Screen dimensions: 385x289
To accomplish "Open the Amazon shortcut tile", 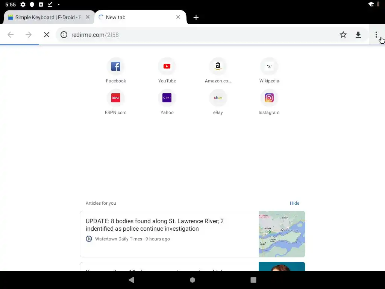I will [x=218, y=70].
